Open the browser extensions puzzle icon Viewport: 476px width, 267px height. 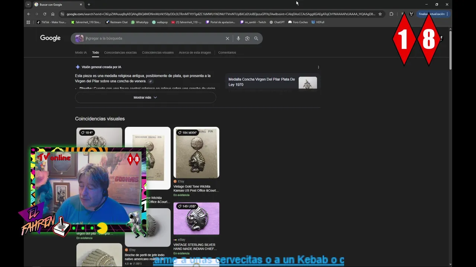(x=391, y=14)
